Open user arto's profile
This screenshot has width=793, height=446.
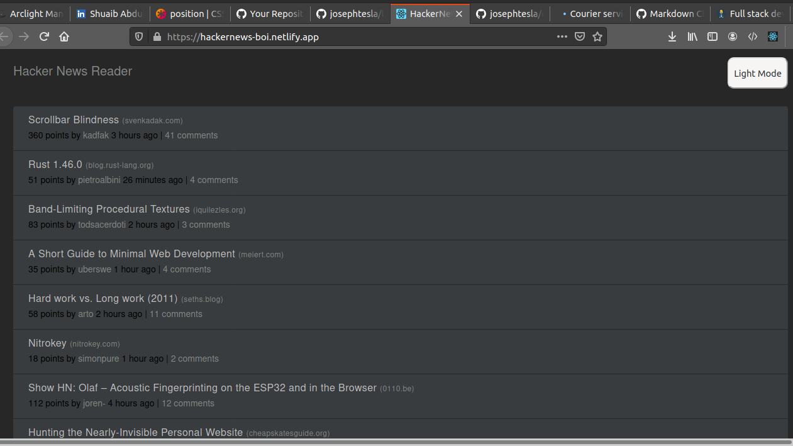(x=86, y=314)
